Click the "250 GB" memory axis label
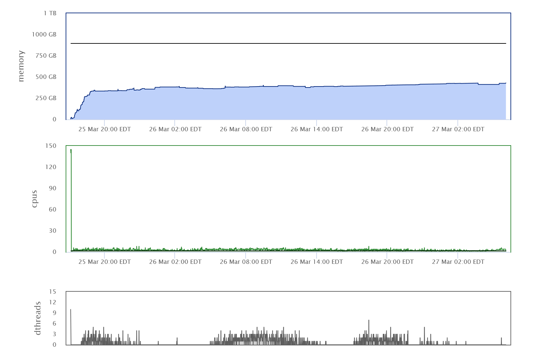537x358 pixels. (46, 98)
